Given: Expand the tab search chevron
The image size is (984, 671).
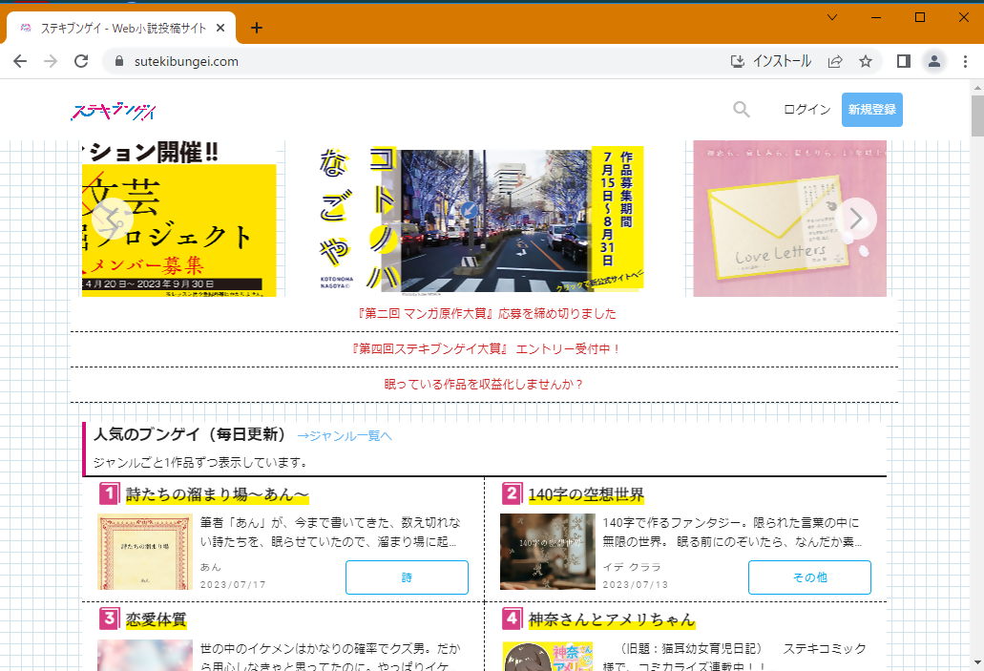Looking at the screenshot, I should point(832,17).
